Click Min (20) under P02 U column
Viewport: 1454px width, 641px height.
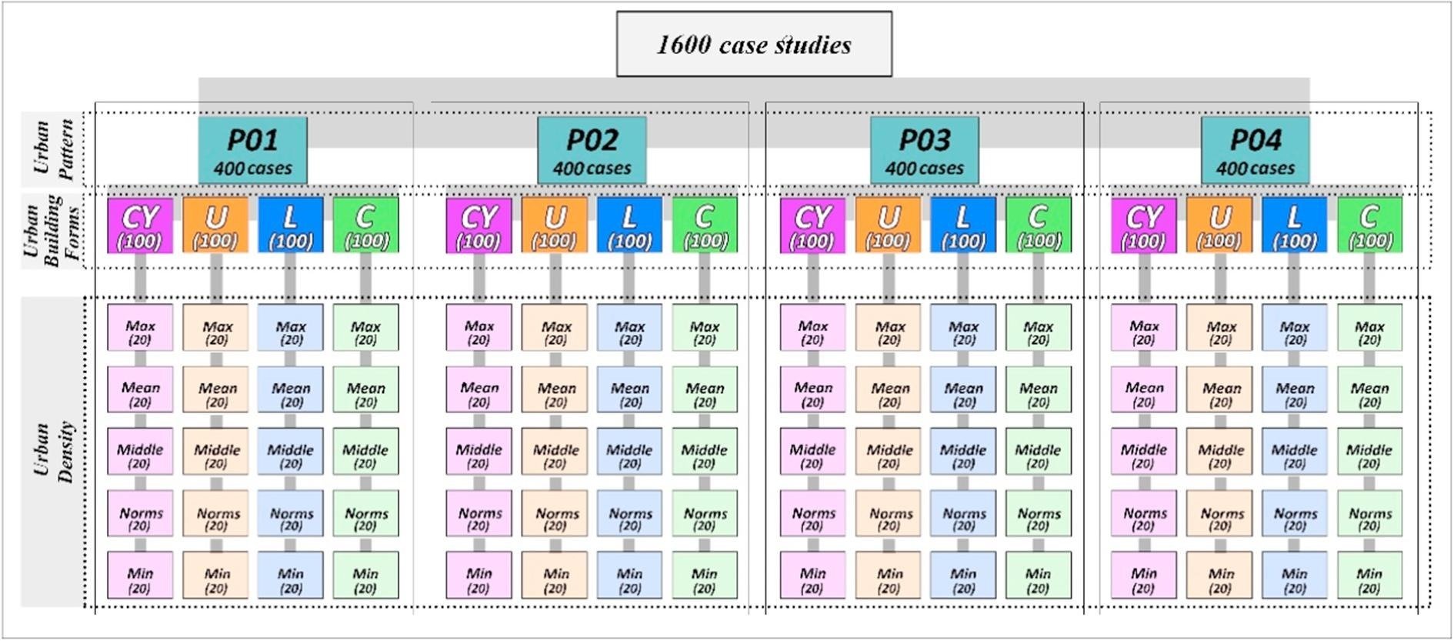point(554,575)
